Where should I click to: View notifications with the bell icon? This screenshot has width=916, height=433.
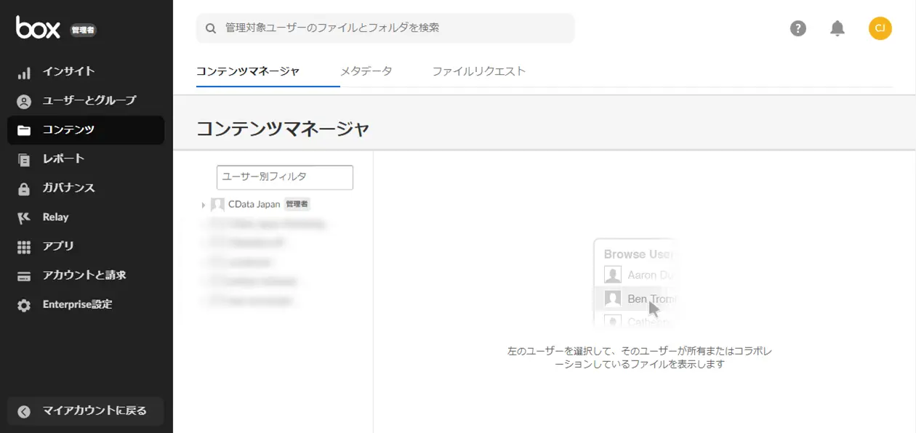click(x=837, y=28)
